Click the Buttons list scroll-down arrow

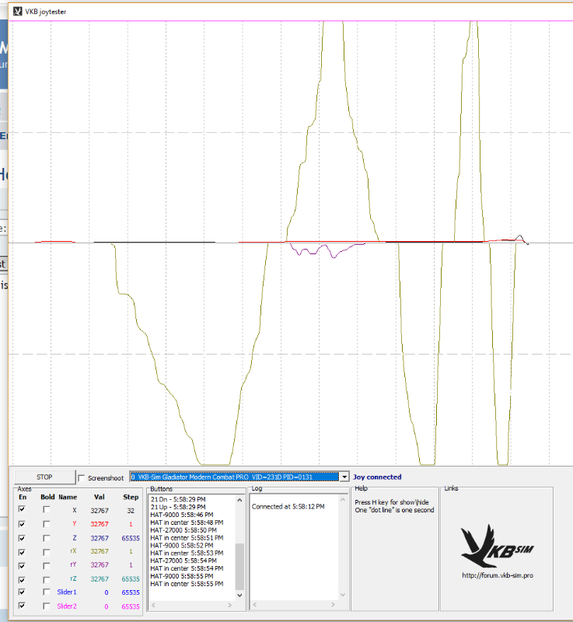pos(239,595)
